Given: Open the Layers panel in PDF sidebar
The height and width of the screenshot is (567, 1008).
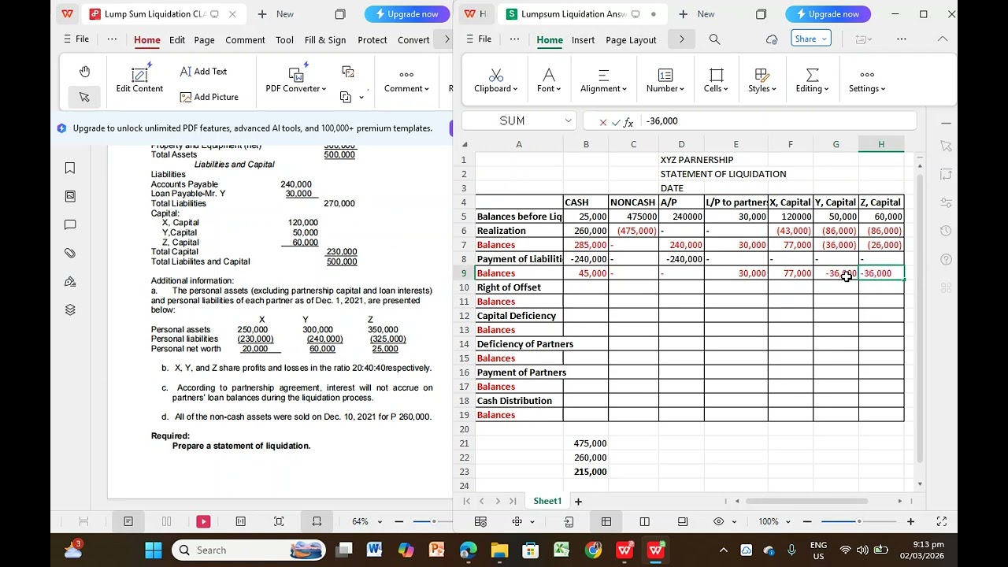Looking at the screenshot, I should coord(70,309).
